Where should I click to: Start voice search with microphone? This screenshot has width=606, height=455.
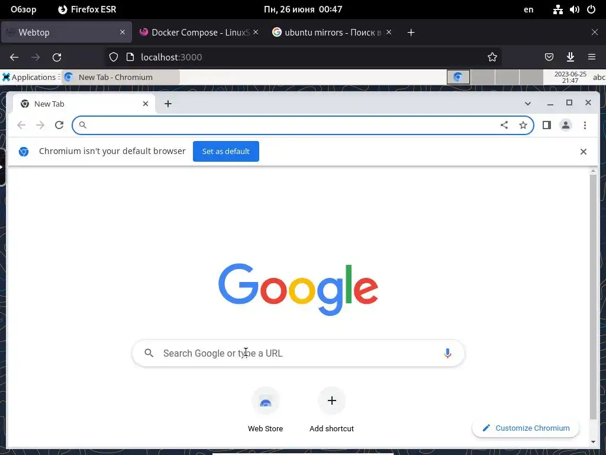pyautogui.click(x=447, y=353)
